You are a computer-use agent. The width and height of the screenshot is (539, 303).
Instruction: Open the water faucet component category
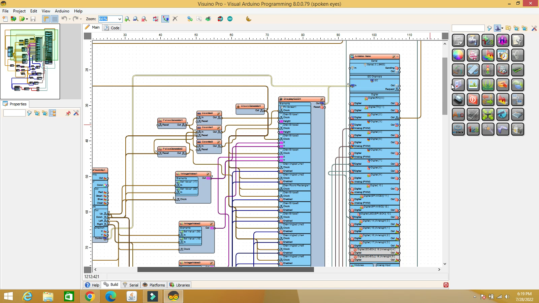pyautogui.click(x=473, y=40)
